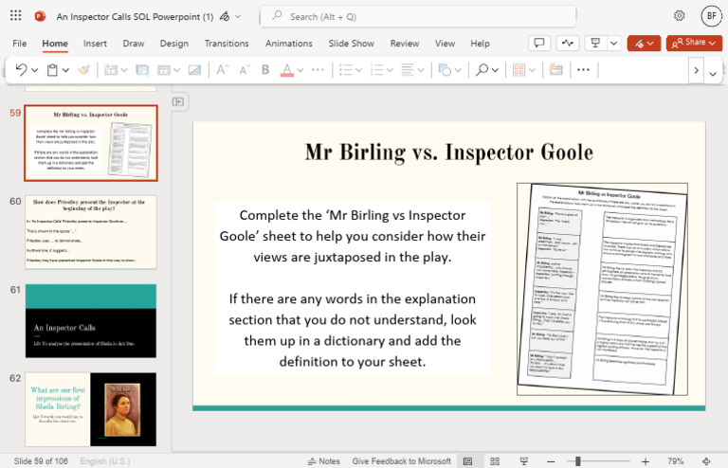The width and height of the screenshot is (728, 468).
Task: Open the font color picker arrow
Action: (300, 70)
